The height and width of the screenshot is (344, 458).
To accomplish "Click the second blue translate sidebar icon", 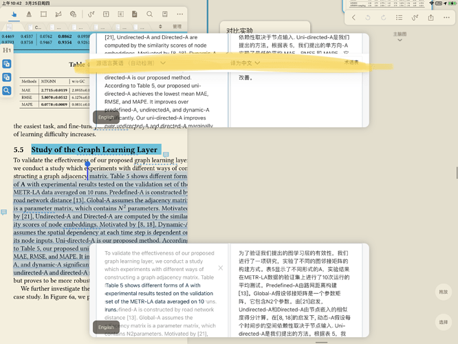I will 7,77.
